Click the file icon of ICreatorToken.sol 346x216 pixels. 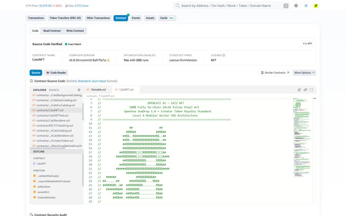pyautogui.click(x=34, y=141)
